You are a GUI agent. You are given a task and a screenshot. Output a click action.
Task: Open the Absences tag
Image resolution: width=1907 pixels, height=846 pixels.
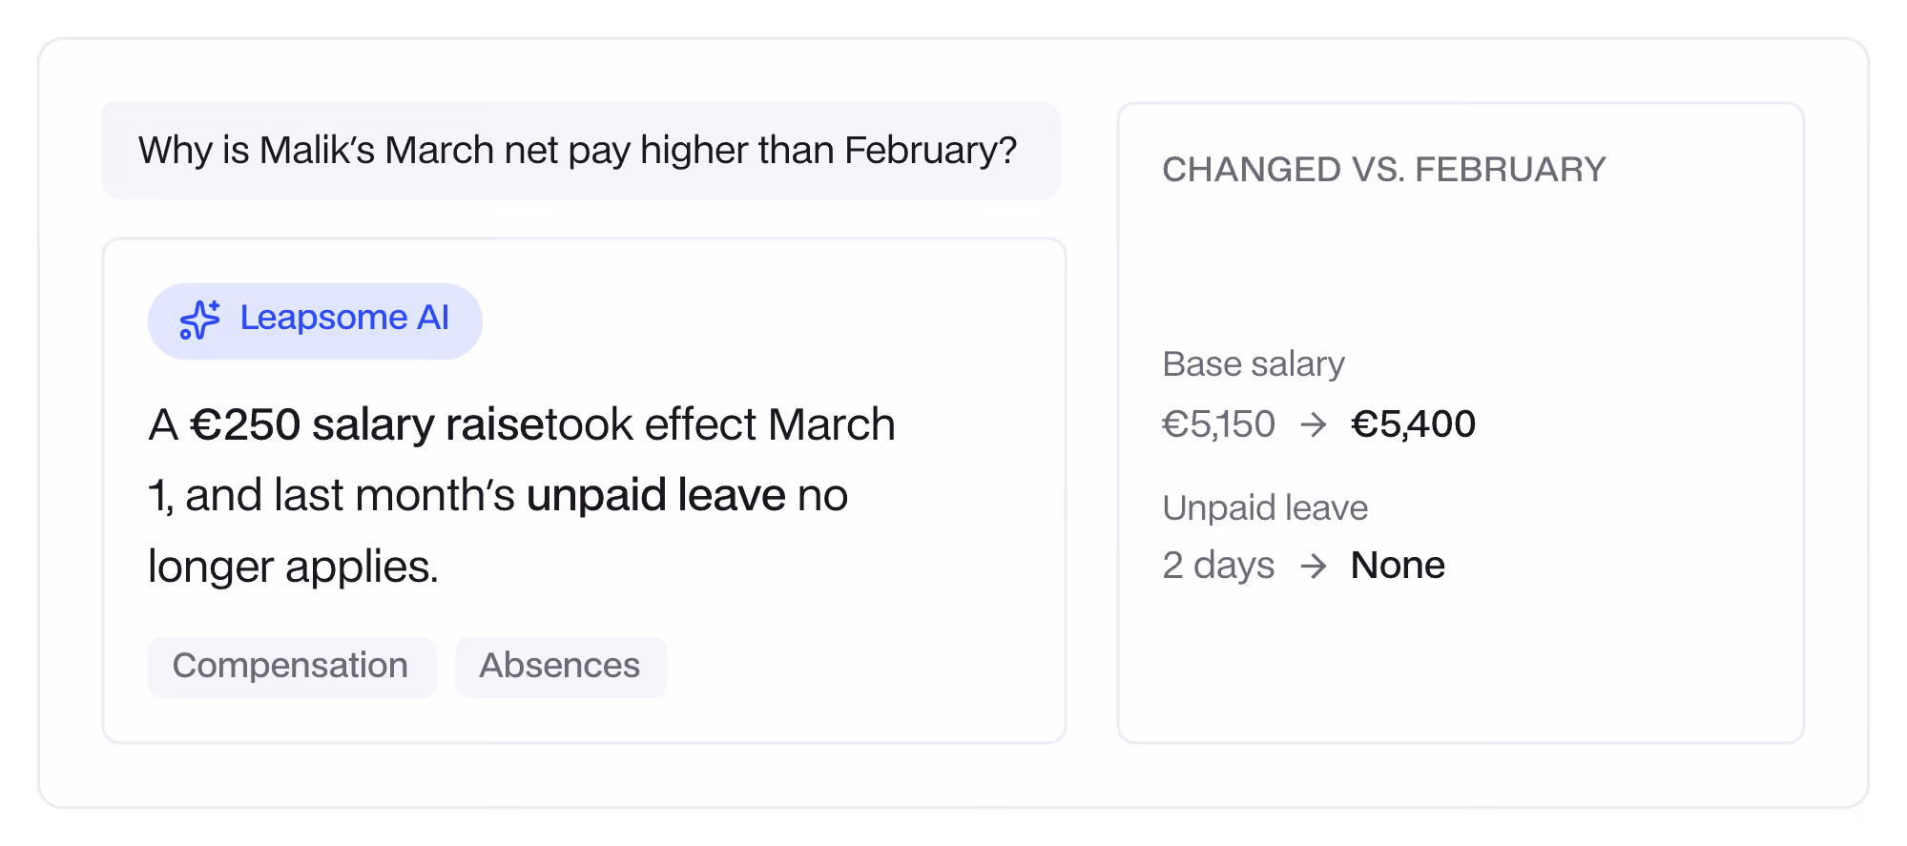[x=561, y=667]
